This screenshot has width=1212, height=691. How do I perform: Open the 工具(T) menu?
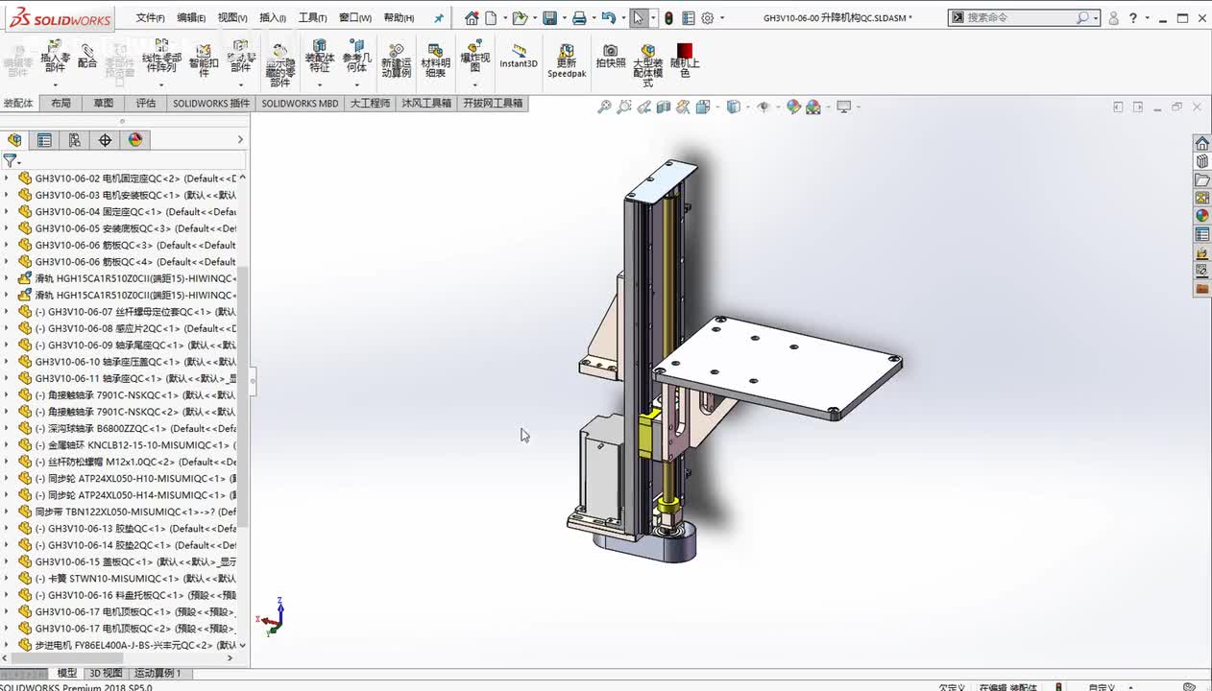(x=312, y=17)
